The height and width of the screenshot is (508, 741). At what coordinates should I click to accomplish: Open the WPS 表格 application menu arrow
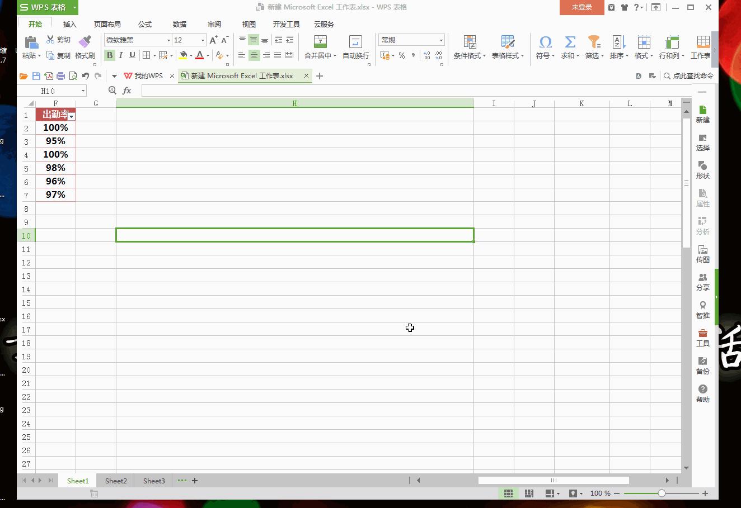pos(74,7)
